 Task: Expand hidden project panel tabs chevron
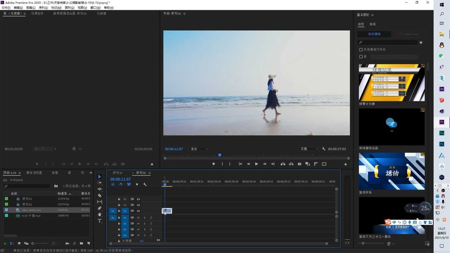pos(92,173)
